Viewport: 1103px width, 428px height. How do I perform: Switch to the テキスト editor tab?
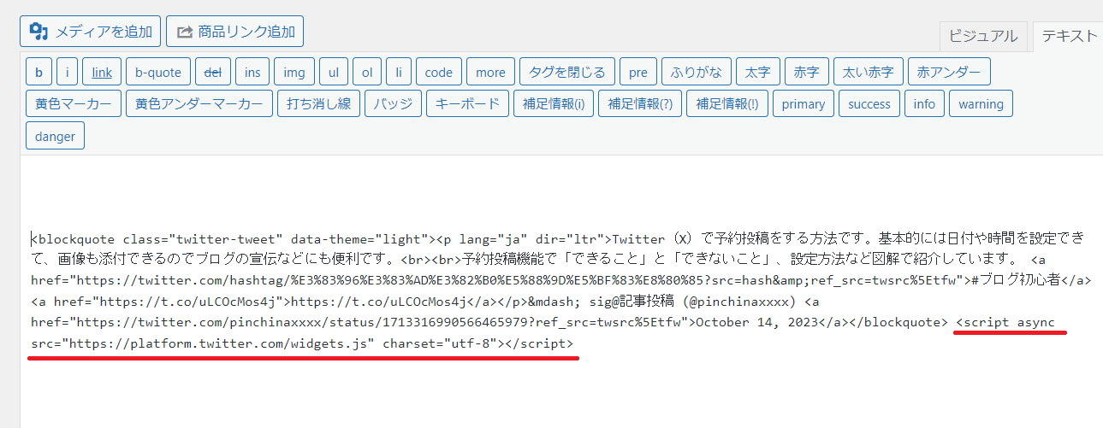click(x=1068, y=36)
